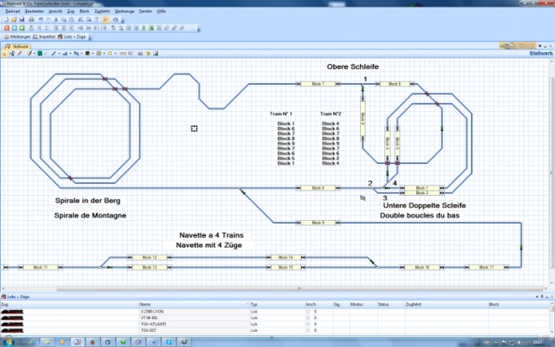Screen dimensions: 555x347
Task: Click the 'Spirale in der Berg' label
Action: coord(87,201)
